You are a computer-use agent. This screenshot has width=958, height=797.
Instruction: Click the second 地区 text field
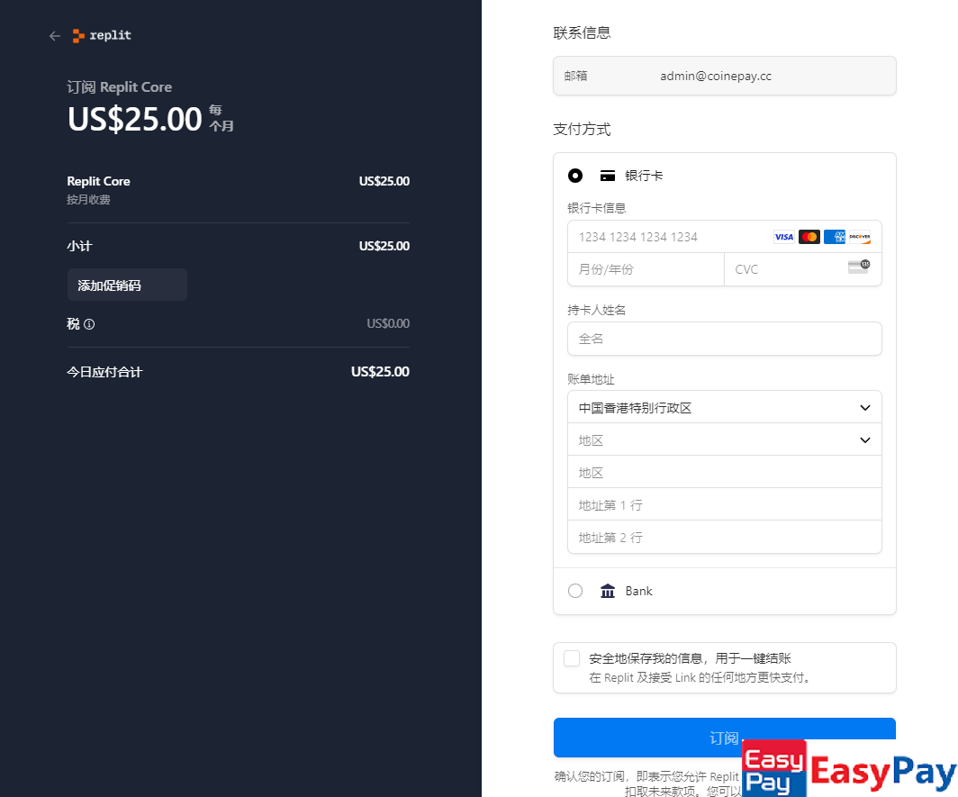pos(725,473)
